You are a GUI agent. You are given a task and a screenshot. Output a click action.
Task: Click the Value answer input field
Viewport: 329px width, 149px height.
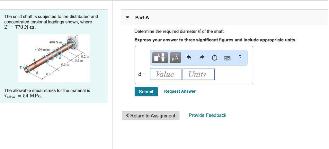pos(165,74)
